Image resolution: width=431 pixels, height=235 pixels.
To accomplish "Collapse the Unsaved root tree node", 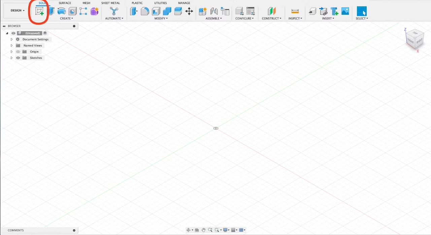I will [7, 33].
